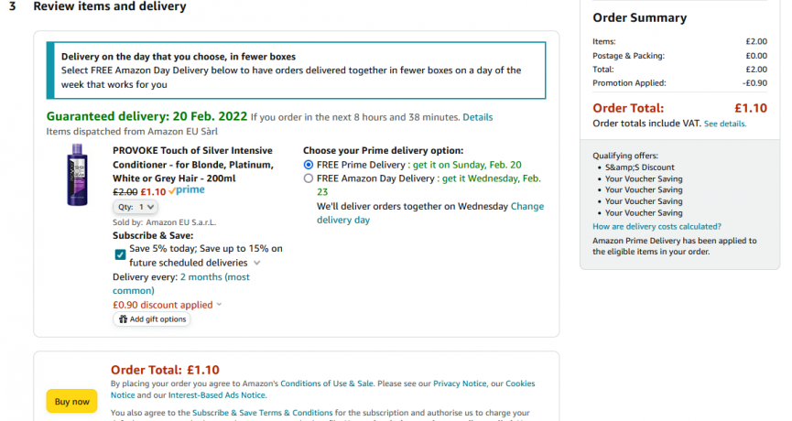Click the Prime logo next to the price
The height and width of the screenshot is (421, 792).
tap(187, 190)
